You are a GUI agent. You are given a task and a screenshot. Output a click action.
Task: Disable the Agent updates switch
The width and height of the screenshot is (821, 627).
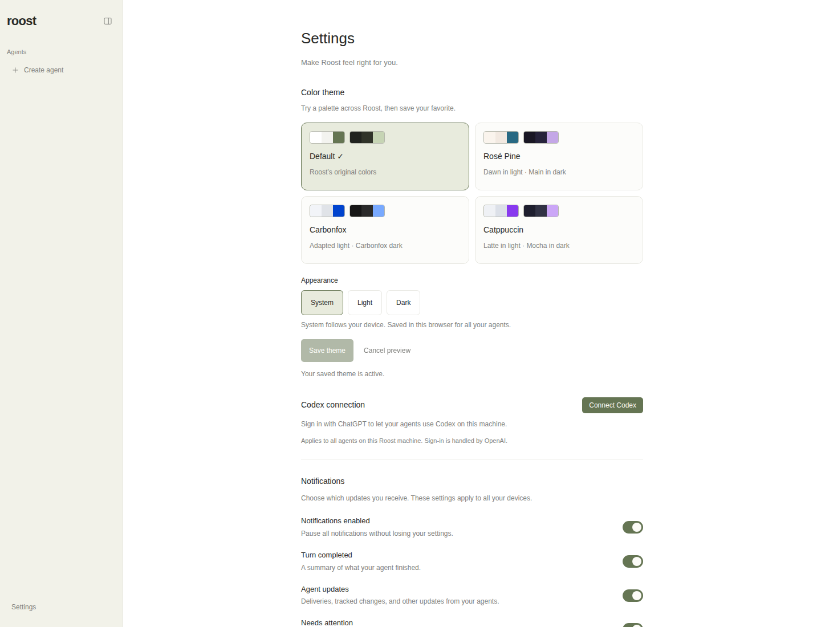pyautogui.click(x=632, y=596)
